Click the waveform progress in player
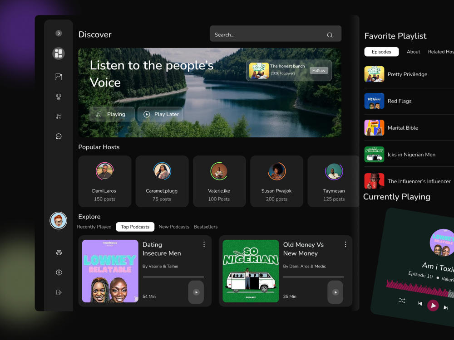This screenshot has height=340, width=454. [x=420, y=288]
